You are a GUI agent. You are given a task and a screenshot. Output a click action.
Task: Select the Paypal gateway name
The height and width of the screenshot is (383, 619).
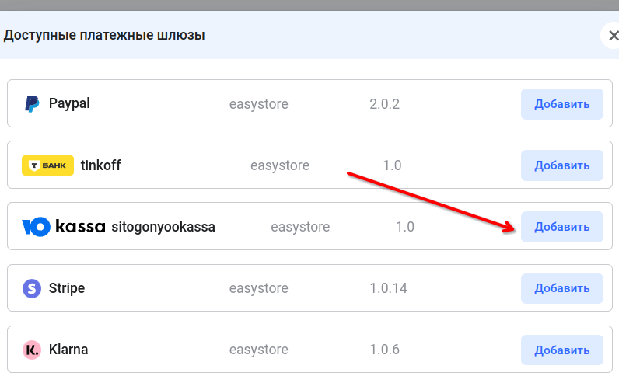coord(69,103)
